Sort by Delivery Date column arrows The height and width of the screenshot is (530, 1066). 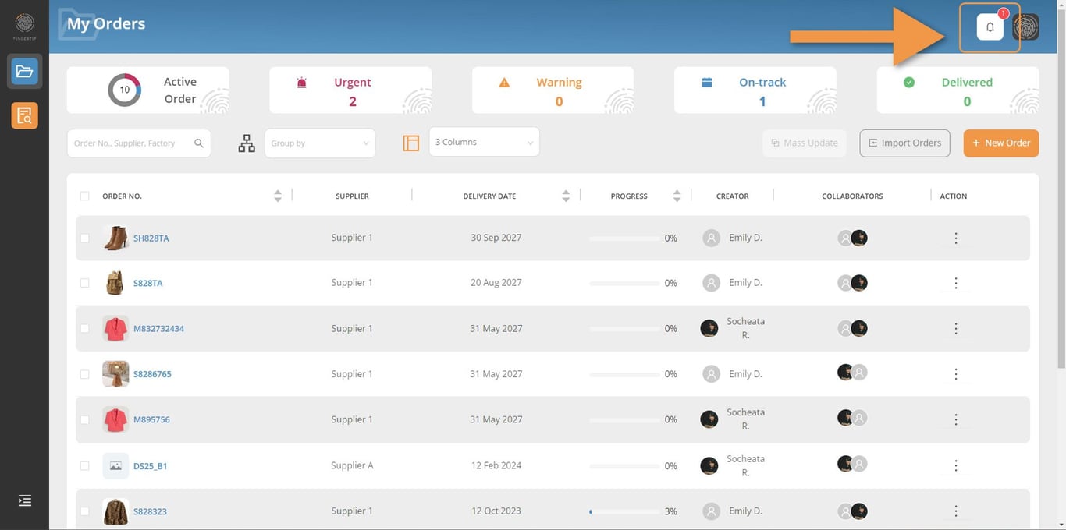[566, 196]
